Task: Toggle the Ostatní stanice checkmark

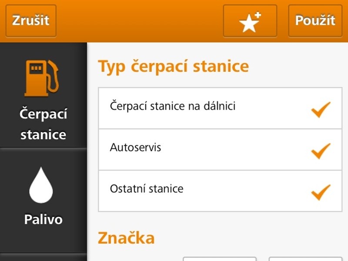Action: tap(321, 192)
